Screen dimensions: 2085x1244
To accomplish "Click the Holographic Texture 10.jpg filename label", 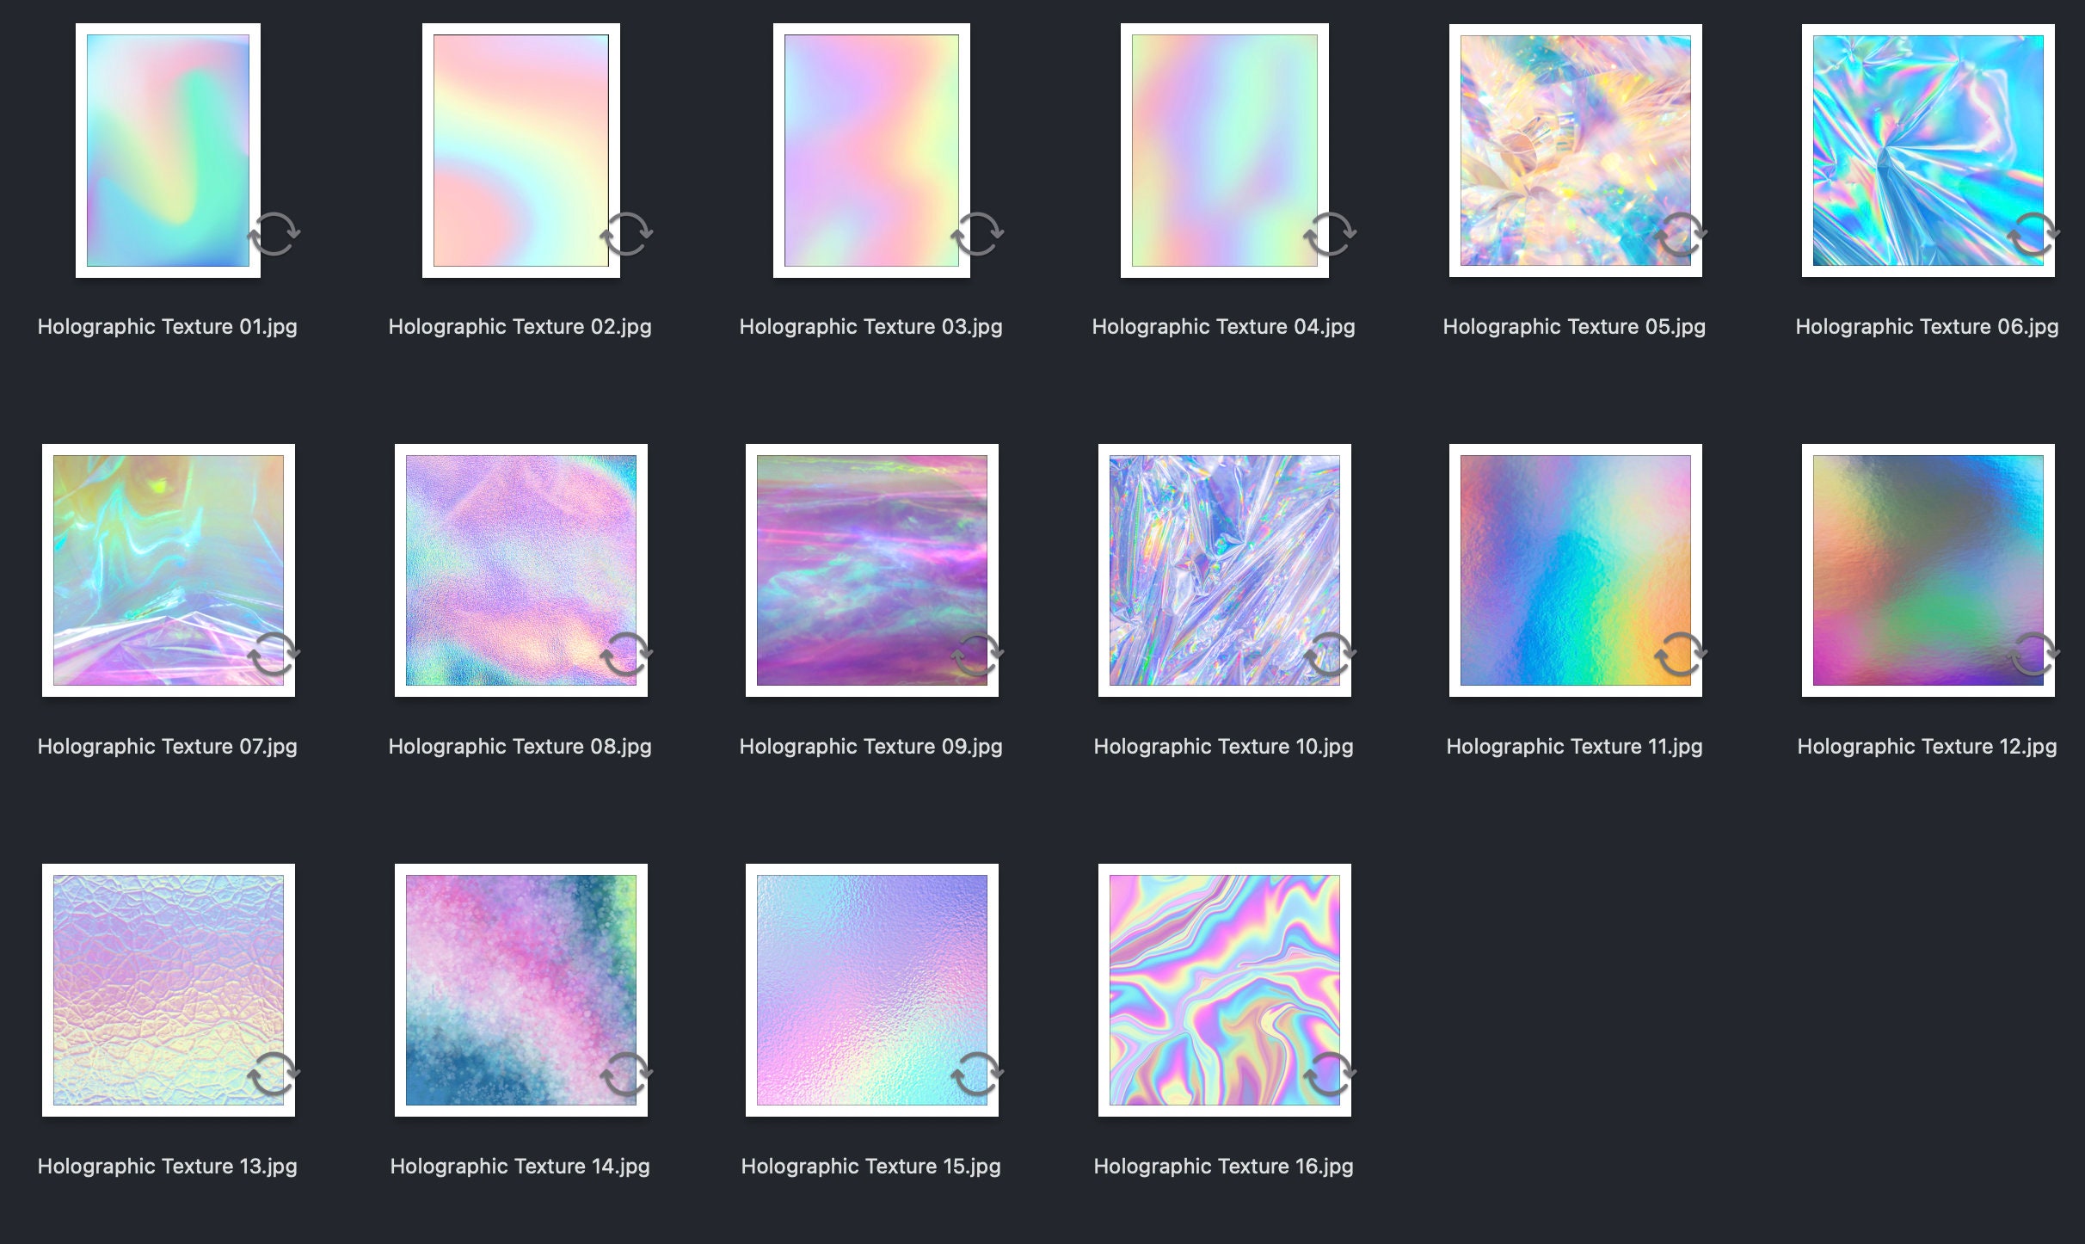I will tap(1222, 746).
